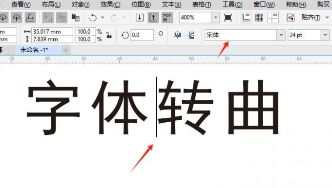
Task: Toggle the show guidelines icon
Action: 273,18
